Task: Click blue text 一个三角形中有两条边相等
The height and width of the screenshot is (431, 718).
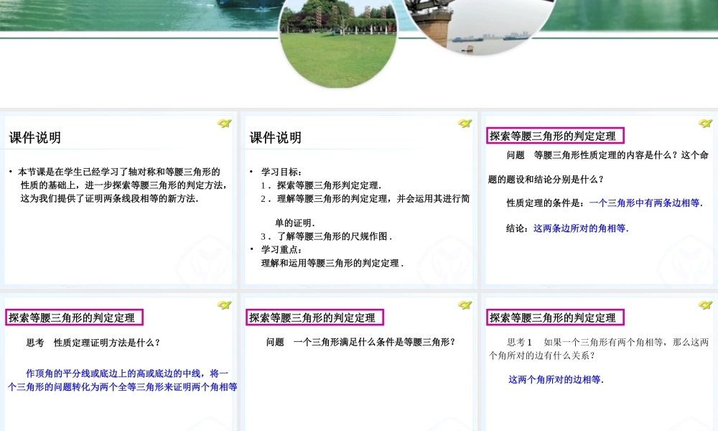Action: [x=645, y=203]
